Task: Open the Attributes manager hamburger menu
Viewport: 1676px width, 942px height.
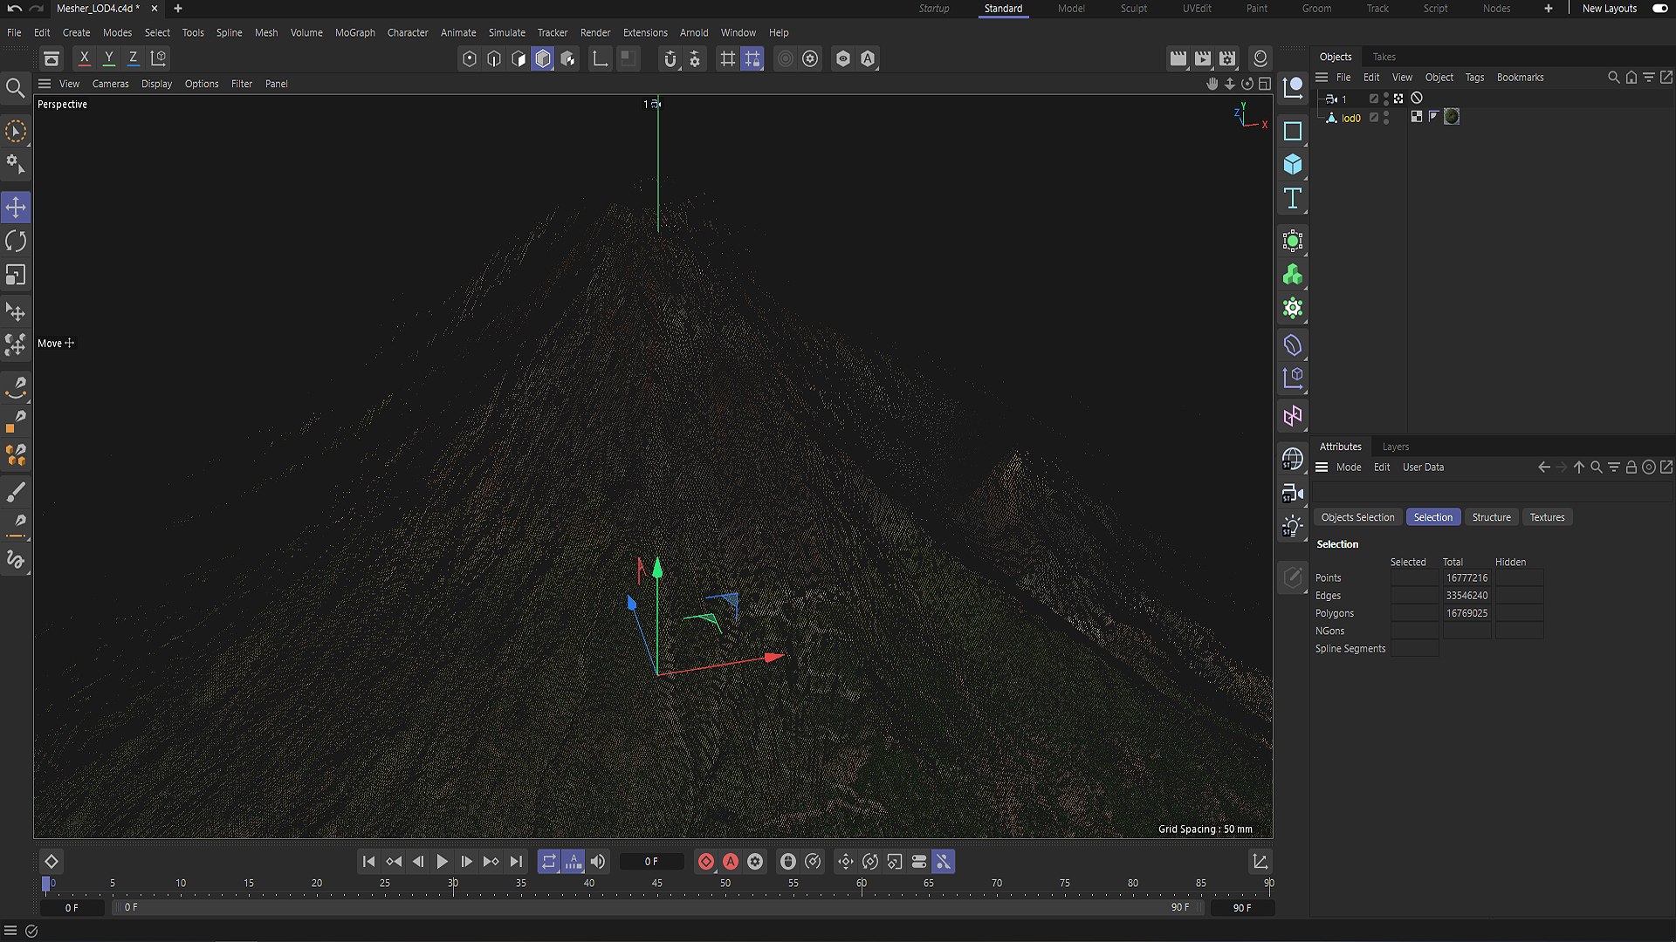Action: pyautogui.click(x=1322, y=468)
